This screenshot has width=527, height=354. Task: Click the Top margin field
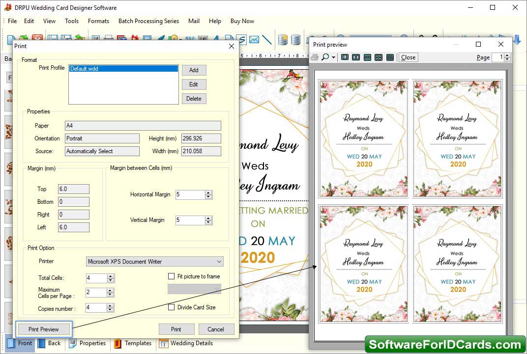[x=74, y=189]
